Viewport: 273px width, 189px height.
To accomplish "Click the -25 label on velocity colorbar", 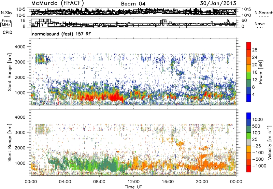I will tap(257, 146).
